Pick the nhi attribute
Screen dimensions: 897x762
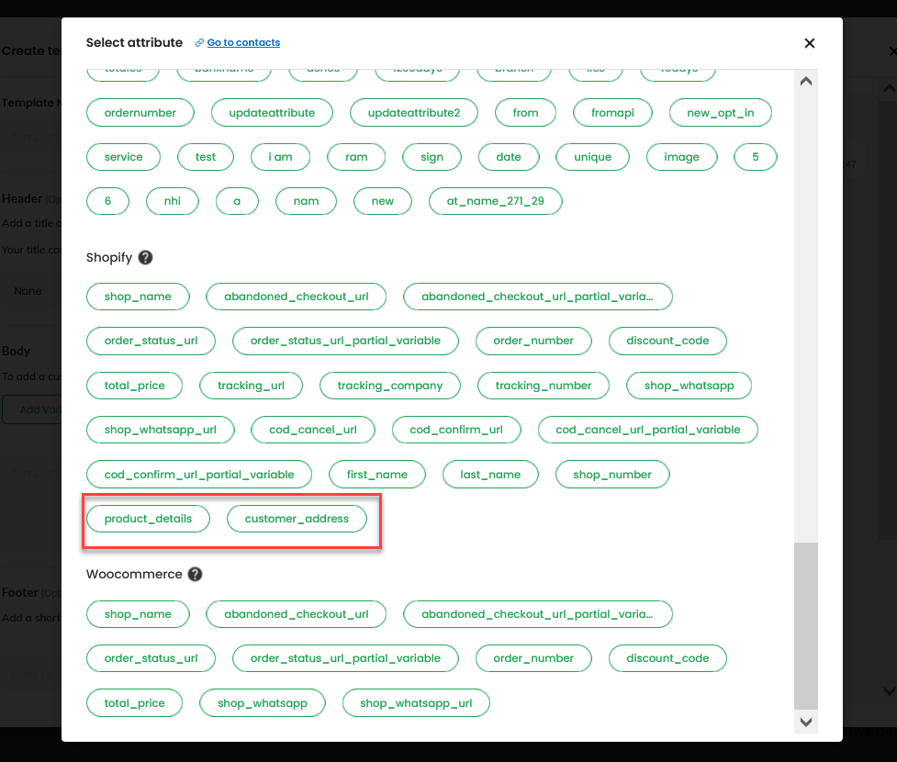pos(173,201)
